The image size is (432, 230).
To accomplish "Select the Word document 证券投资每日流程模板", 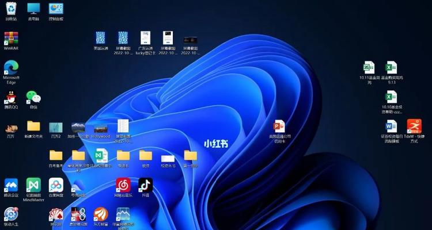I will click(392, 126).
